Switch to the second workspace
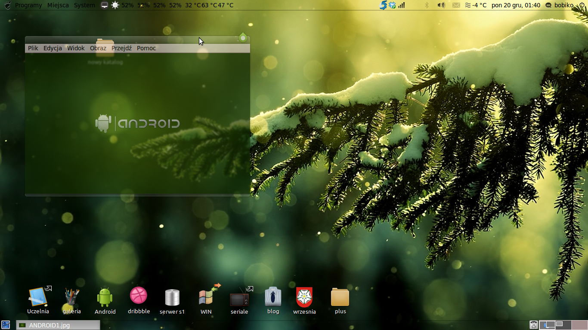Image resolution: width=588 pixels, height=330 pixels. click(x=563, y=325)
